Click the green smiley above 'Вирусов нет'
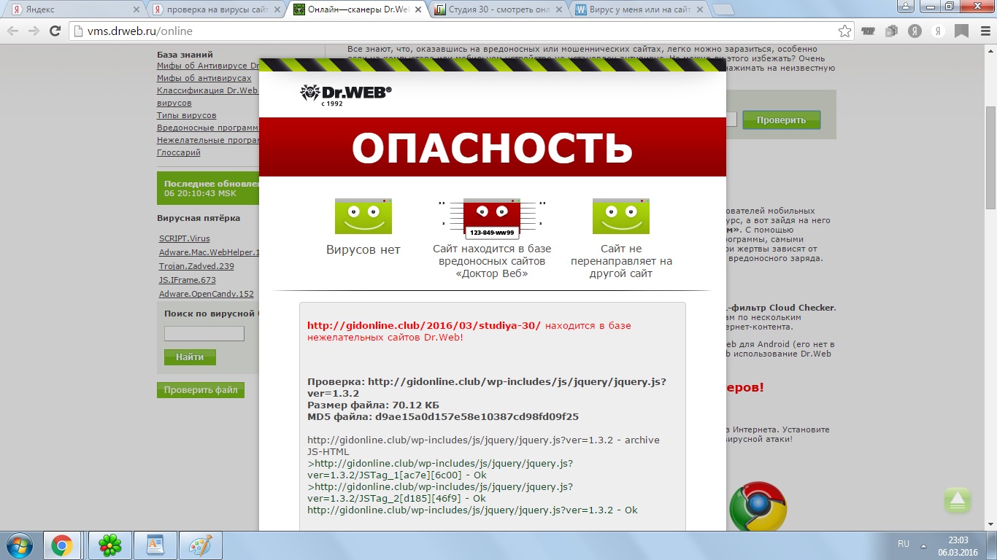The image size is (997, 560). (363, 216)
